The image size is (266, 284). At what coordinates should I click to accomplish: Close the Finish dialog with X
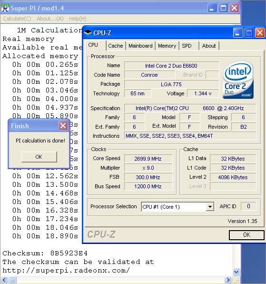coord(63,125)
